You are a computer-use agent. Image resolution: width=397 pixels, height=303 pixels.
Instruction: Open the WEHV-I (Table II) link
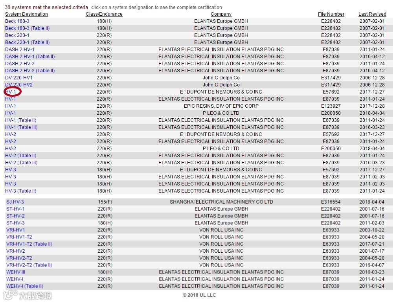(x=24, y=286)
